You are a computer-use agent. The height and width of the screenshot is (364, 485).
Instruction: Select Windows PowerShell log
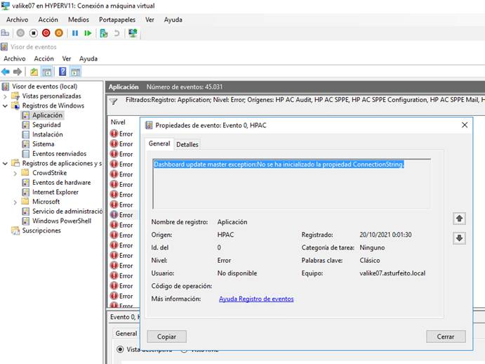[x=62, y=221]
